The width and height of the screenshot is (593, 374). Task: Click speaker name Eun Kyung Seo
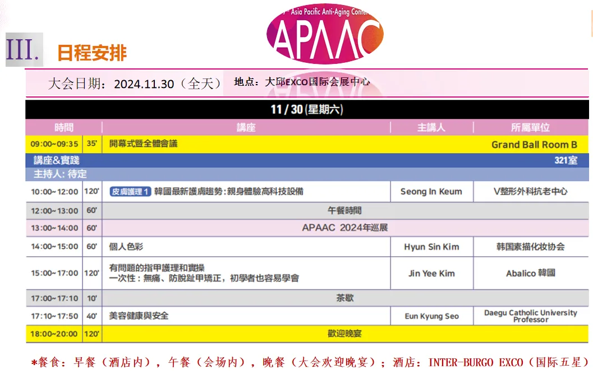click(431, 316)
